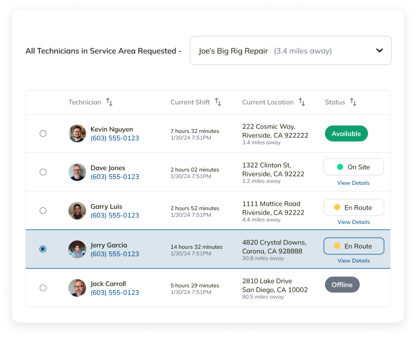Sort by Current Location arrows icon

302,102
